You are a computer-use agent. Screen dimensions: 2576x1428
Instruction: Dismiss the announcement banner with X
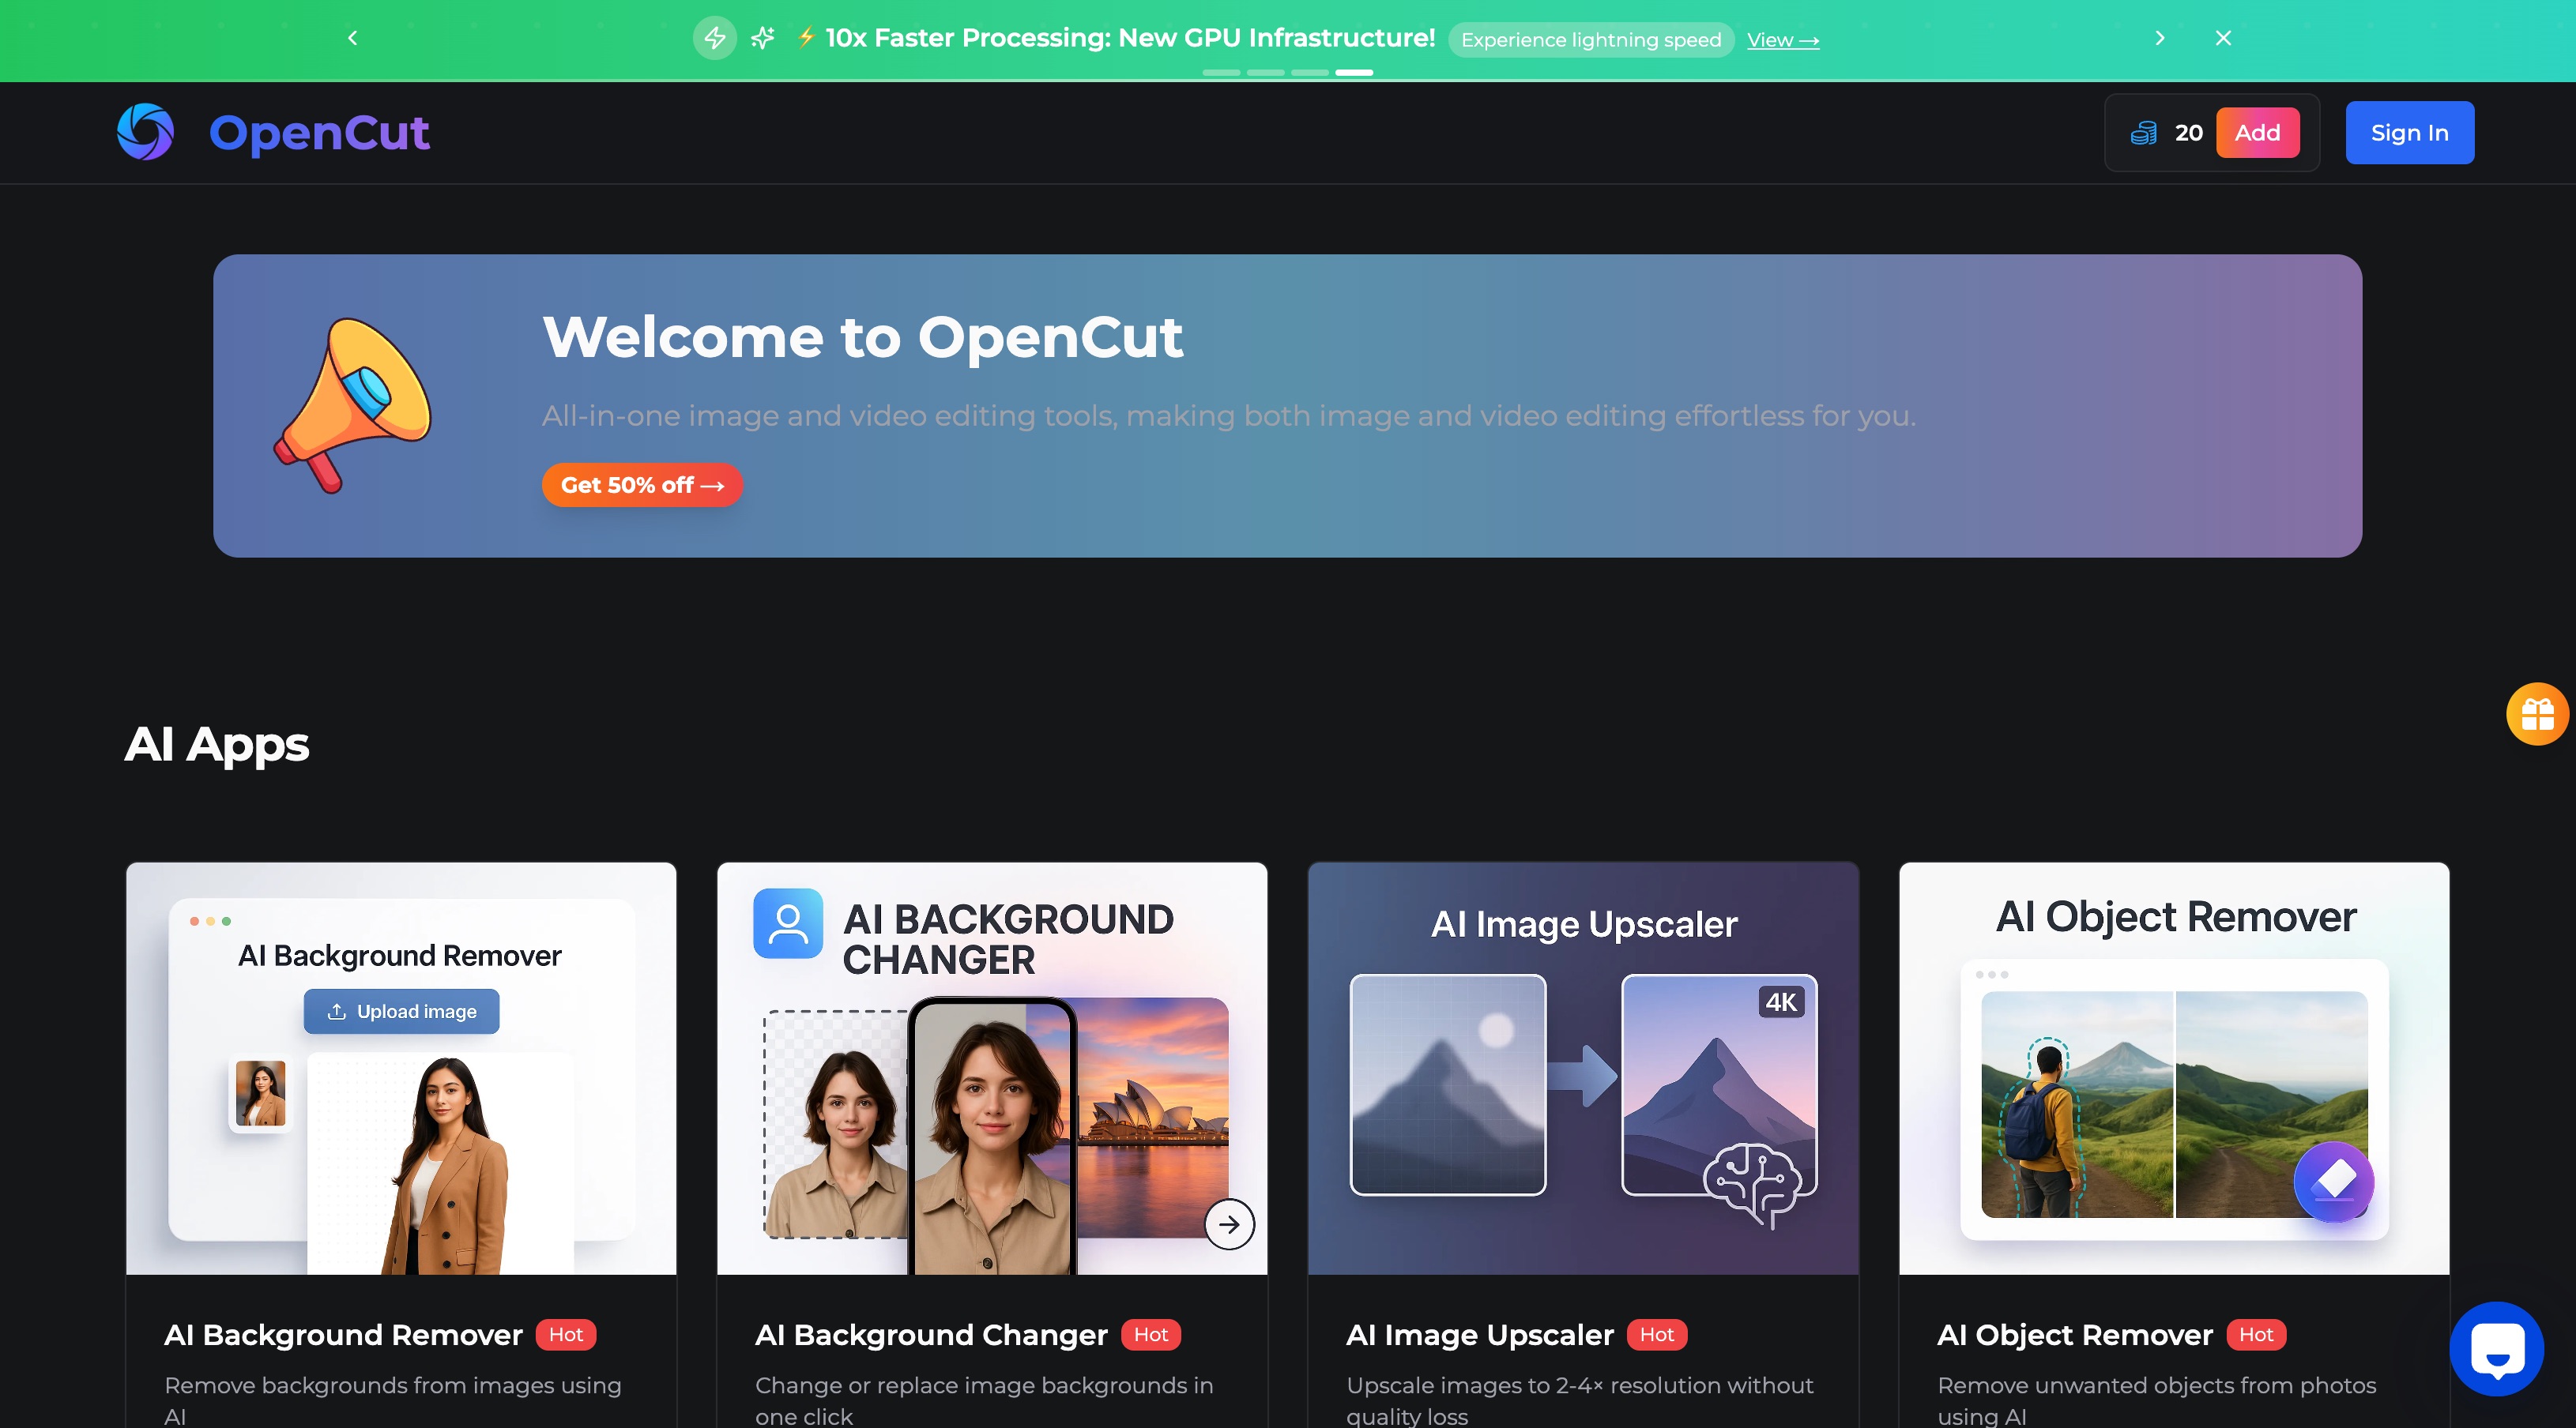[2223, 38]
